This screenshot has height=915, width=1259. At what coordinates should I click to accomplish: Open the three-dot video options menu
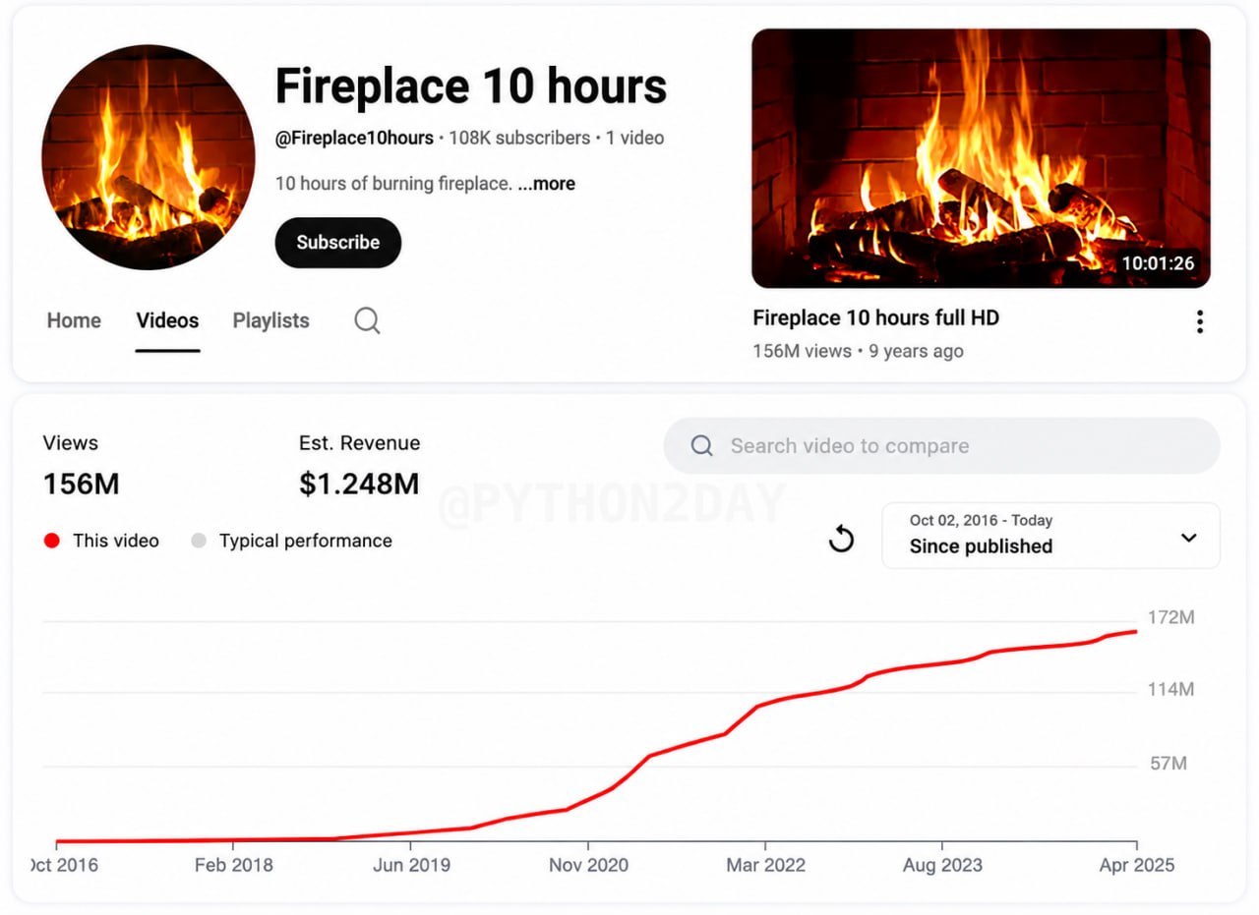point(1199,321)
